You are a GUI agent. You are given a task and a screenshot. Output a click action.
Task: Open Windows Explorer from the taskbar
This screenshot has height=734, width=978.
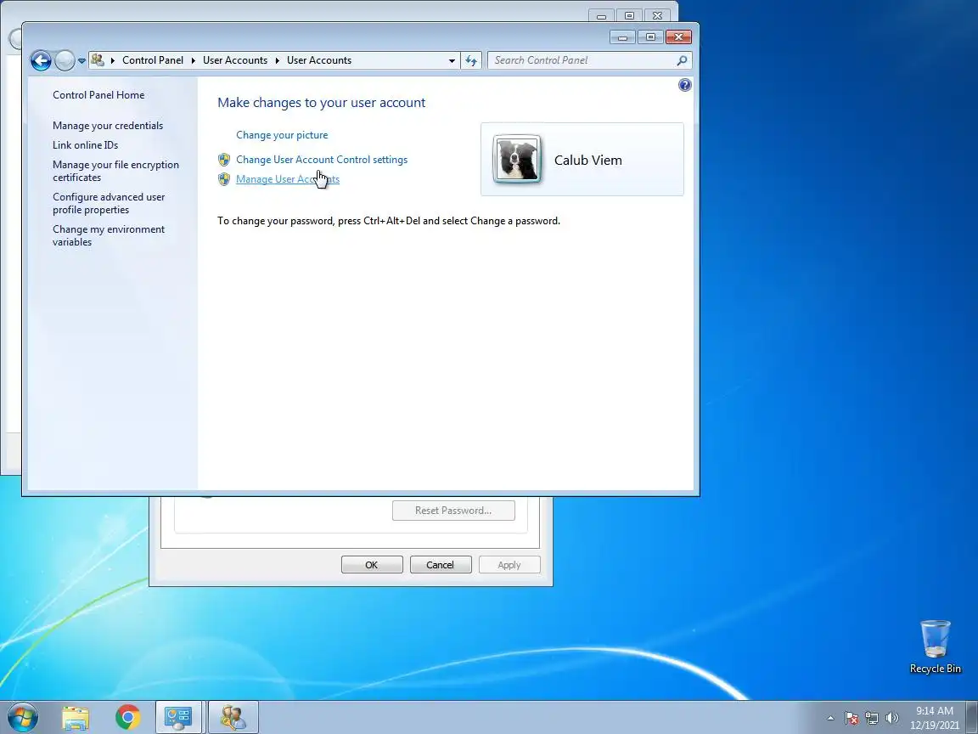(x=76, y=718)
